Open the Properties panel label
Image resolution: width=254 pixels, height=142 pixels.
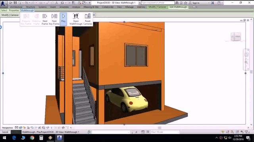[14, 10]
